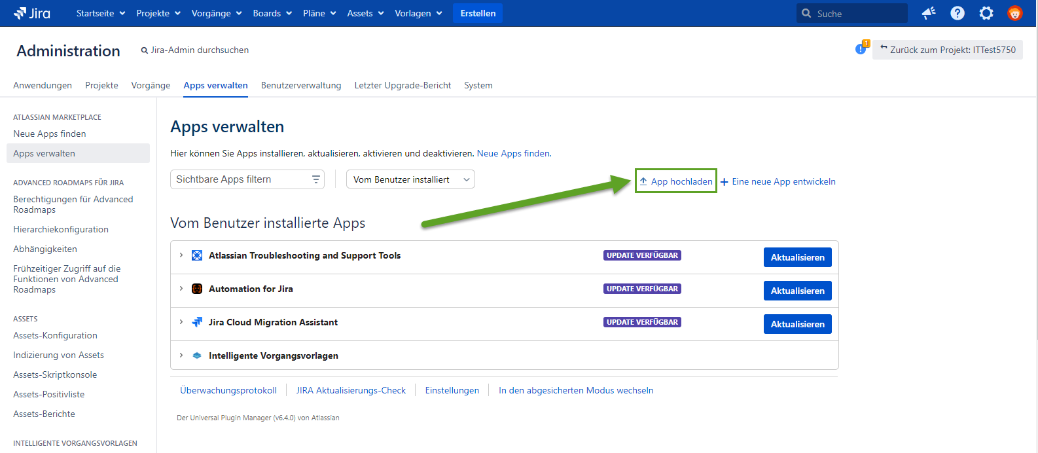Open Assets-Konfiguration in the sidebar

pos(55,335)
